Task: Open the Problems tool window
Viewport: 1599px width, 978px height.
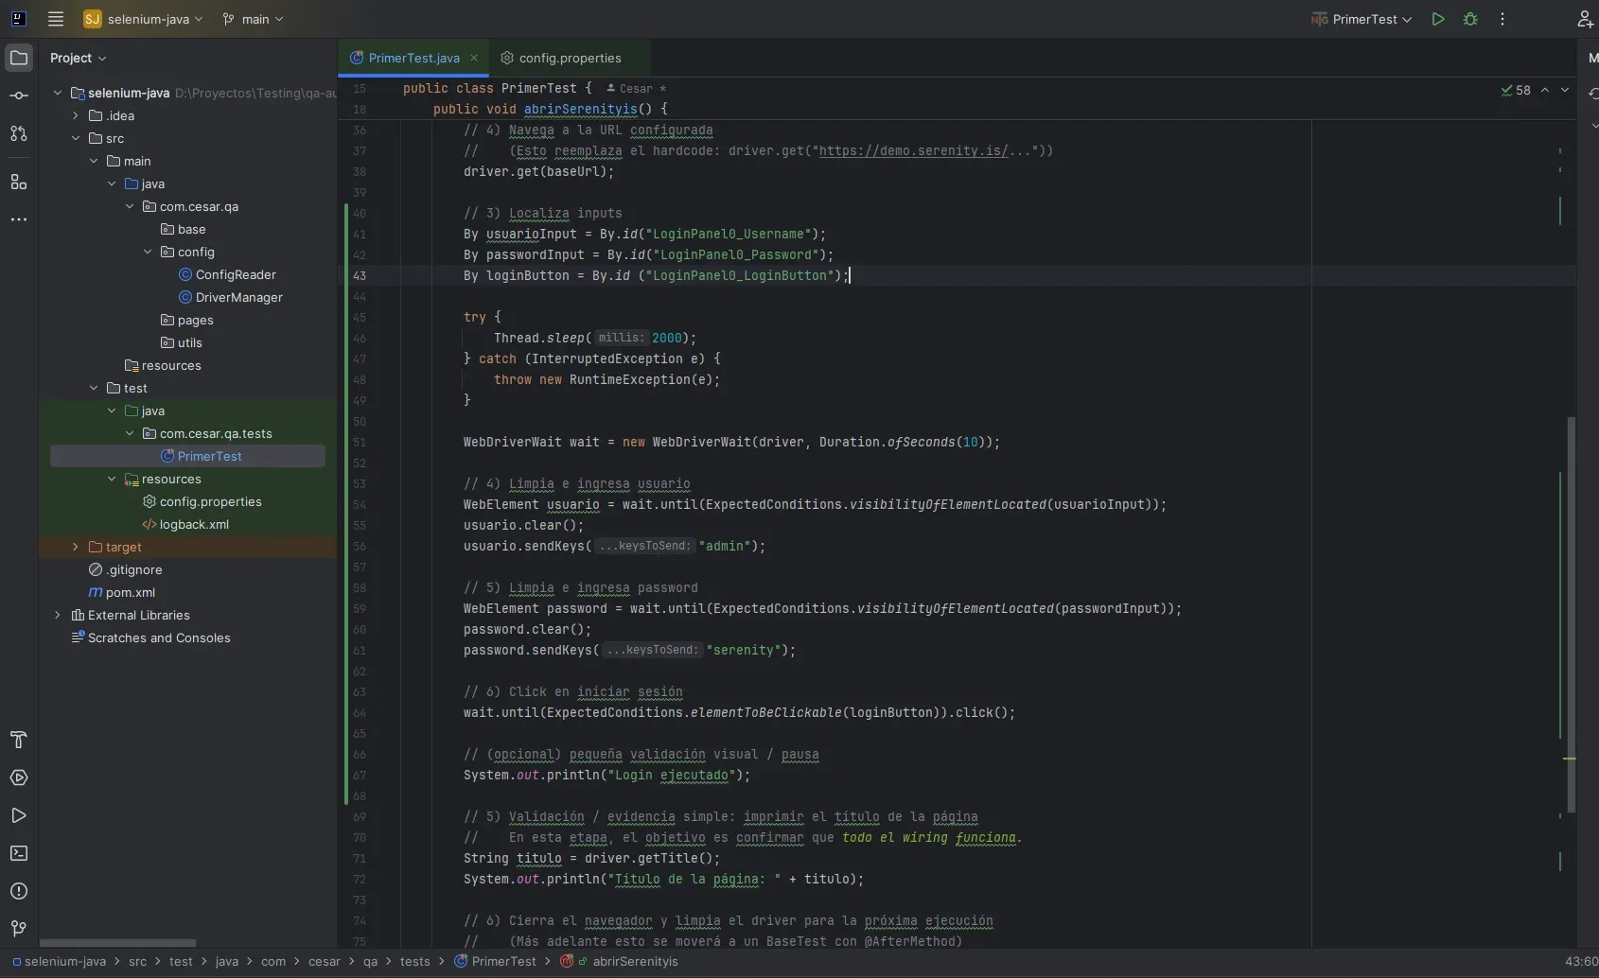Action: tap(19, 891)
